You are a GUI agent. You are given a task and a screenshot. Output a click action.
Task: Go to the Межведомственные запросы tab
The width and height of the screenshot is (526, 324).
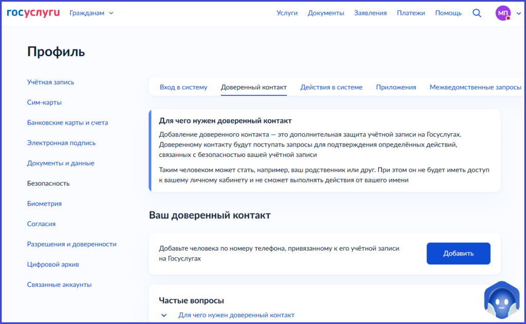475,87
